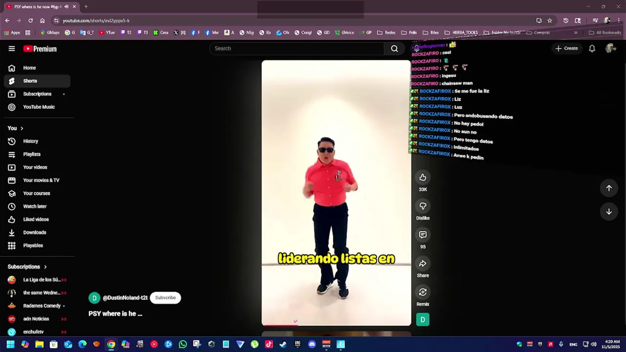This screenshot has height=352, width=626.
Task: Open the Short's sound source thumbnail
Action: [x=423, y=320]
